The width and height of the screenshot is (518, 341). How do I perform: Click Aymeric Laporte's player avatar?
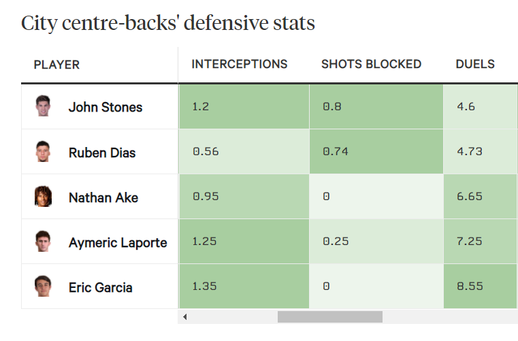coord(43,242)
